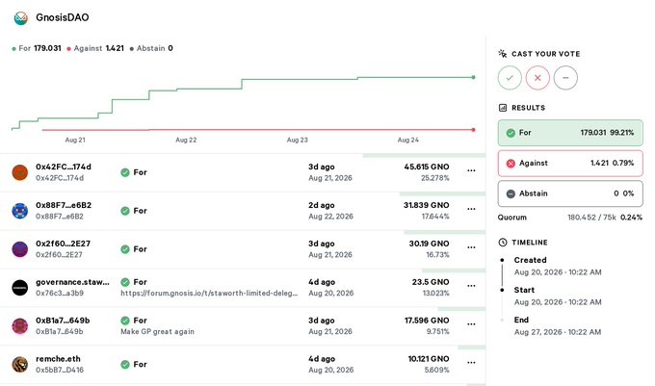
Task: Select the For result row
Action: pyautogui.click(x=570, y=133)
